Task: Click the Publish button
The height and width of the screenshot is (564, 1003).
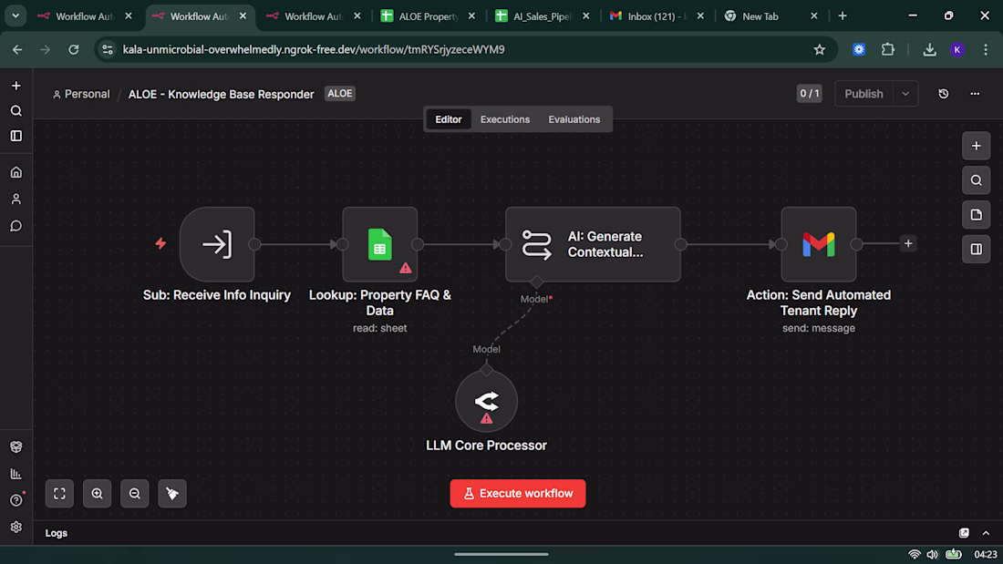Action: (864, 93)
